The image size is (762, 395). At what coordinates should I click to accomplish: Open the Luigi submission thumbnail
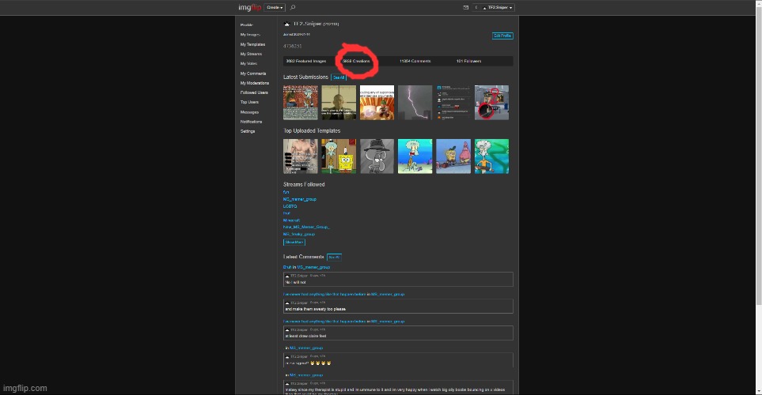point(377,103)
